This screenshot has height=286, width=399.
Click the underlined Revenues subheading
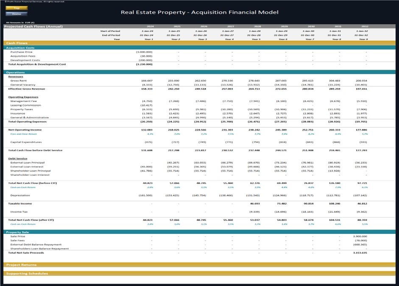point(16,77)
